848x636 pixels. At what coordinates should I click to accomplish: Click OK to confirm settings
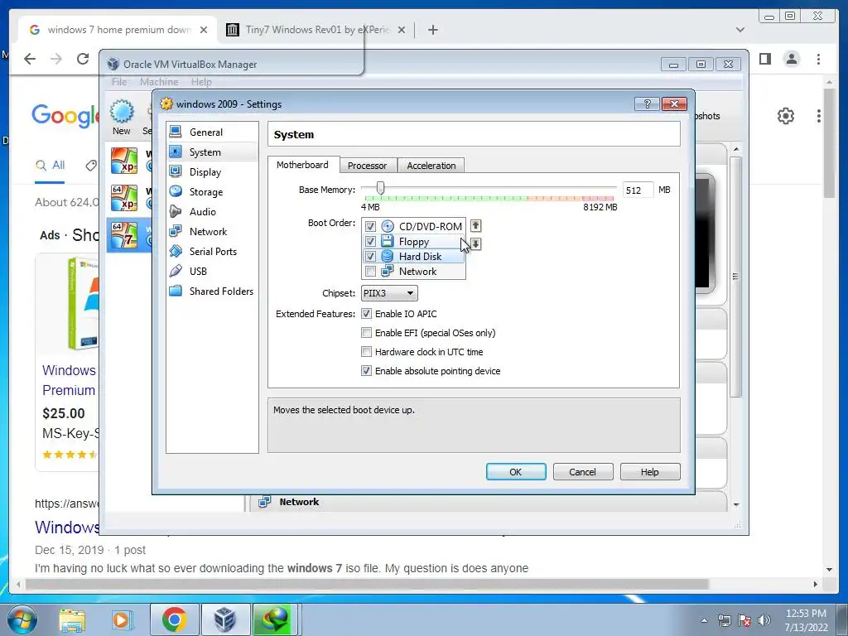pyautogui.click(x=516, y=471)
